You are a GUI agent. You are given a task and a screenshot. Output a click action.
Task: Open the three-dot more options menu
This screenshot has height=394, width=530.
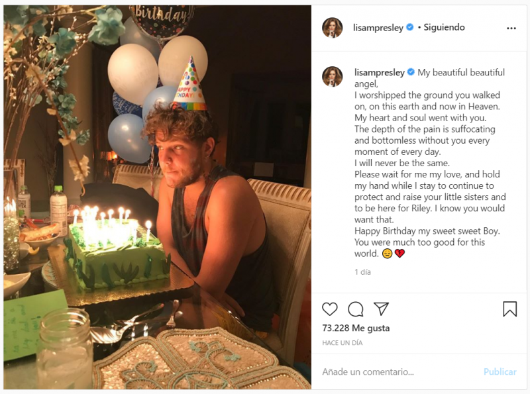click(511, 28)
